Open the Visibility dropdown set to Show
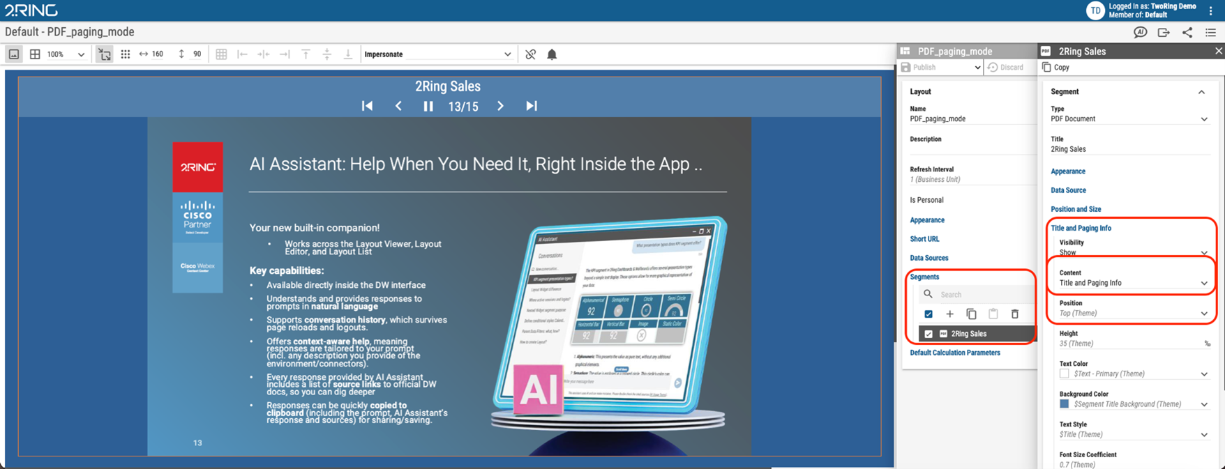Screen dimensions: 1225x469 (x=1134, y=253)
